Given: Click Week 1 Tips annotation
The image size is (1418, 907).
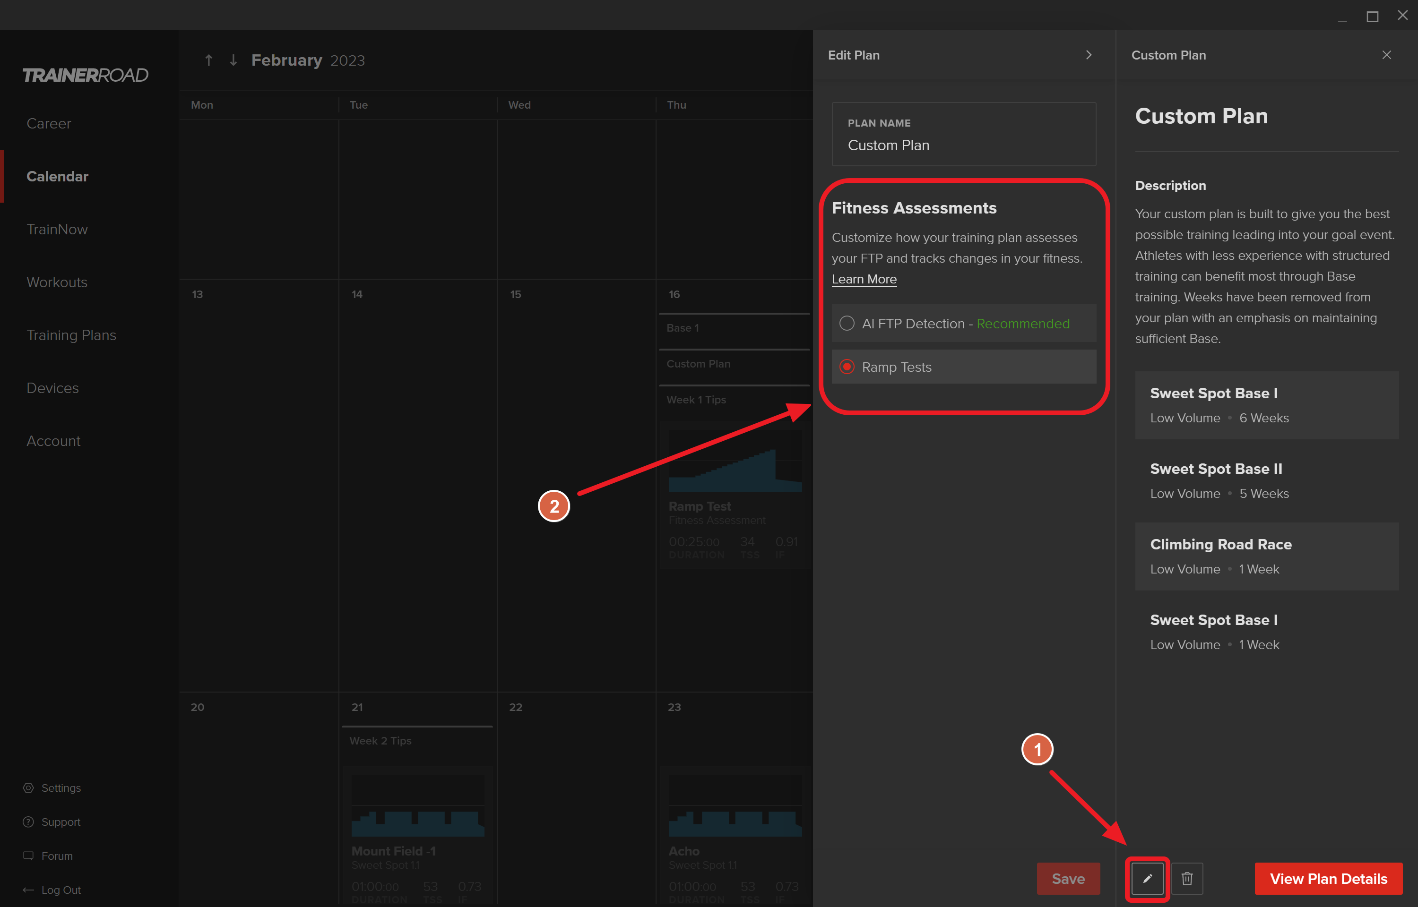Looking at the screenshot, I should 735,400.
